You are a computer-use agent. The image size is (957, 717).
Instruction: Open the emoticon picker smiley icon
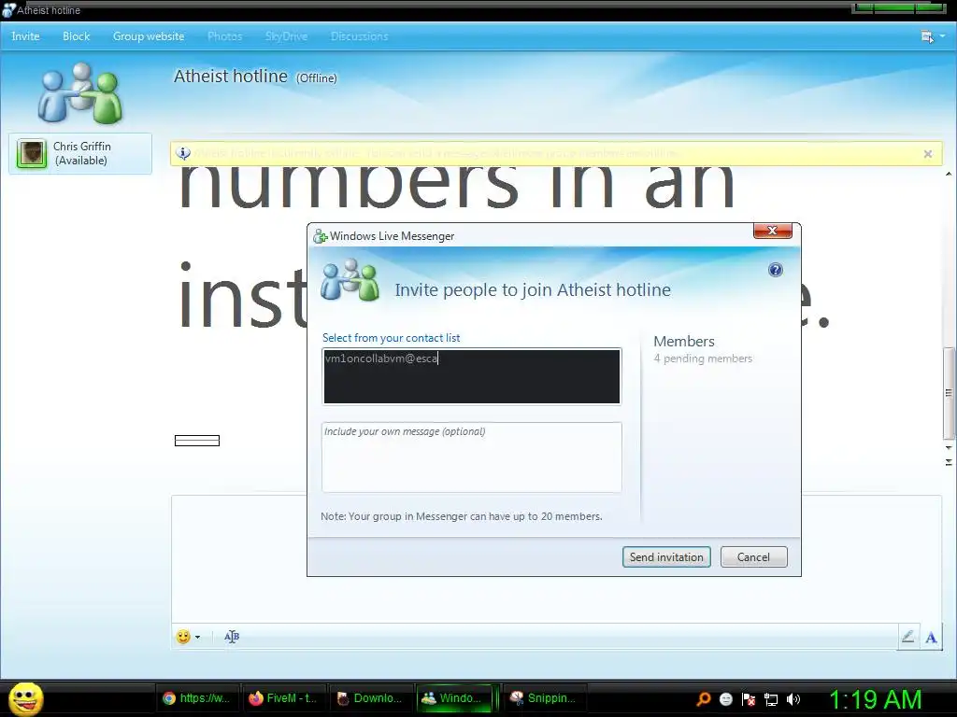tap(183, 637)
